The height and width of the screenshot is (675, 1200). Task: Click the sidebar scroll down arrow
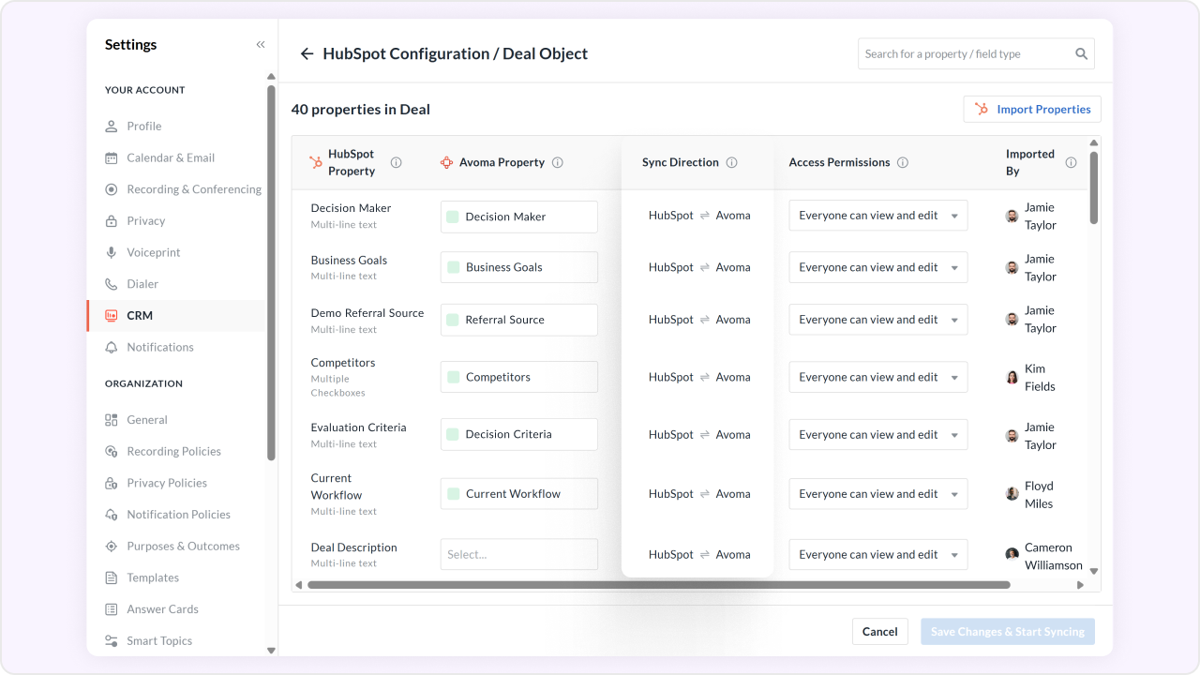point(271,650)
